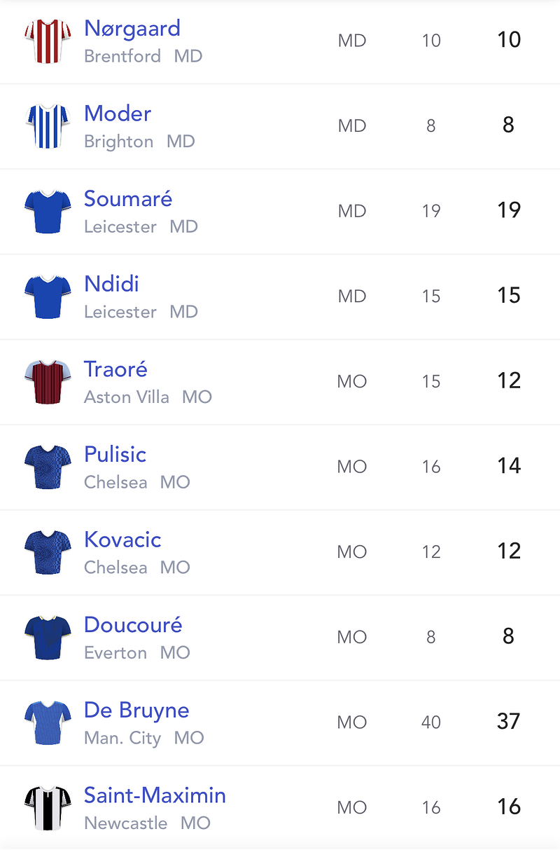Click the Kovacic player name
Image resolution: width=560 pixels, height=850 pixels.
click(x=122, y=540)
